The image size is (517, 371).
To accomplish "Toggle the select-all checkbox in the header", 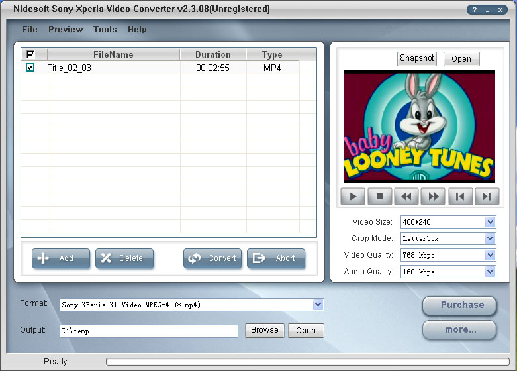I will coord(30,54).
